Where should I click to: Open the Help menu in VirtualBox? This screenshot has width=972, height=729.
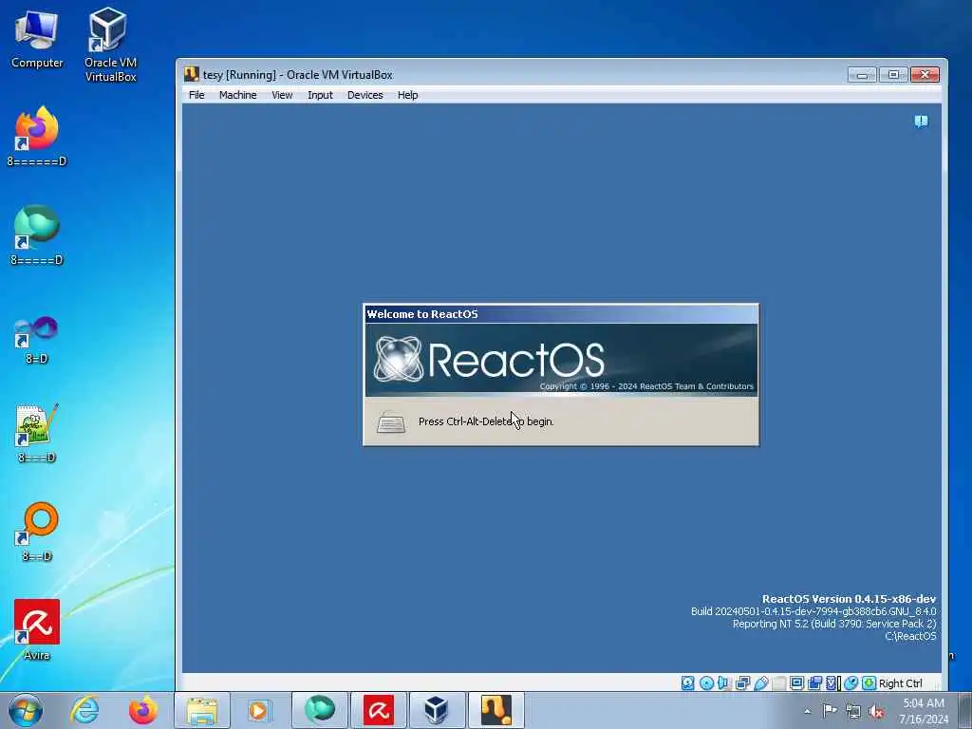click(408, 95)
